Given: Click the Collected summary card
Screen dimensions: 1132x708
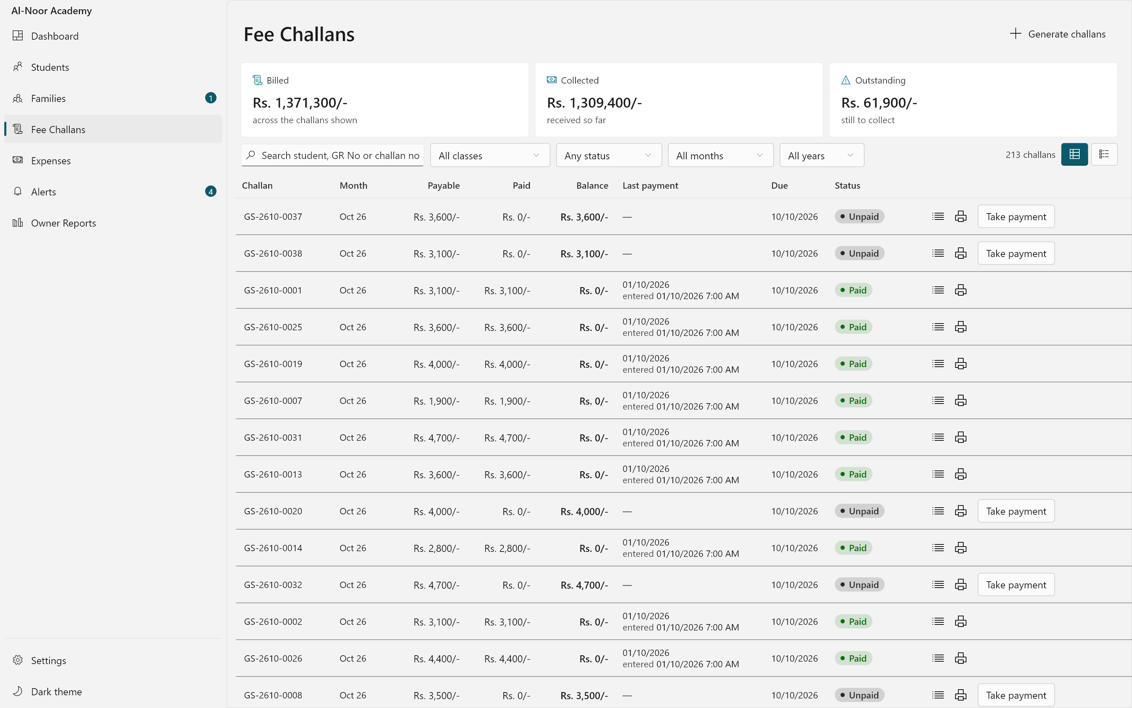Looking at the screenshot, I should (x=679, y=100).
